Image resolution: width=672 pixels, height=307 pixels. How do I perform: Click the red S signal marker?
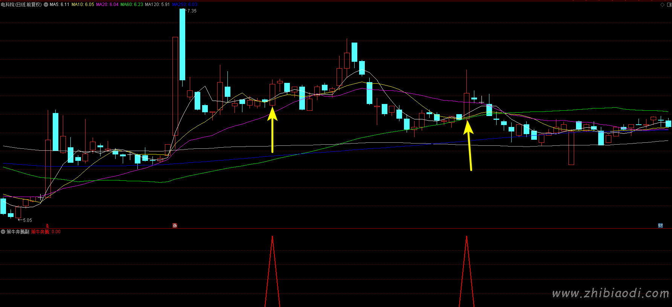(x=47, y=226)
